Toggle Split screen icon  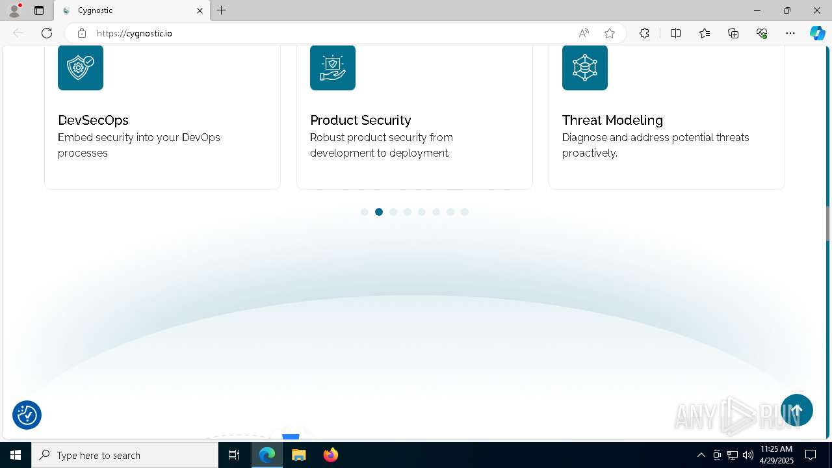pos(675,33)
